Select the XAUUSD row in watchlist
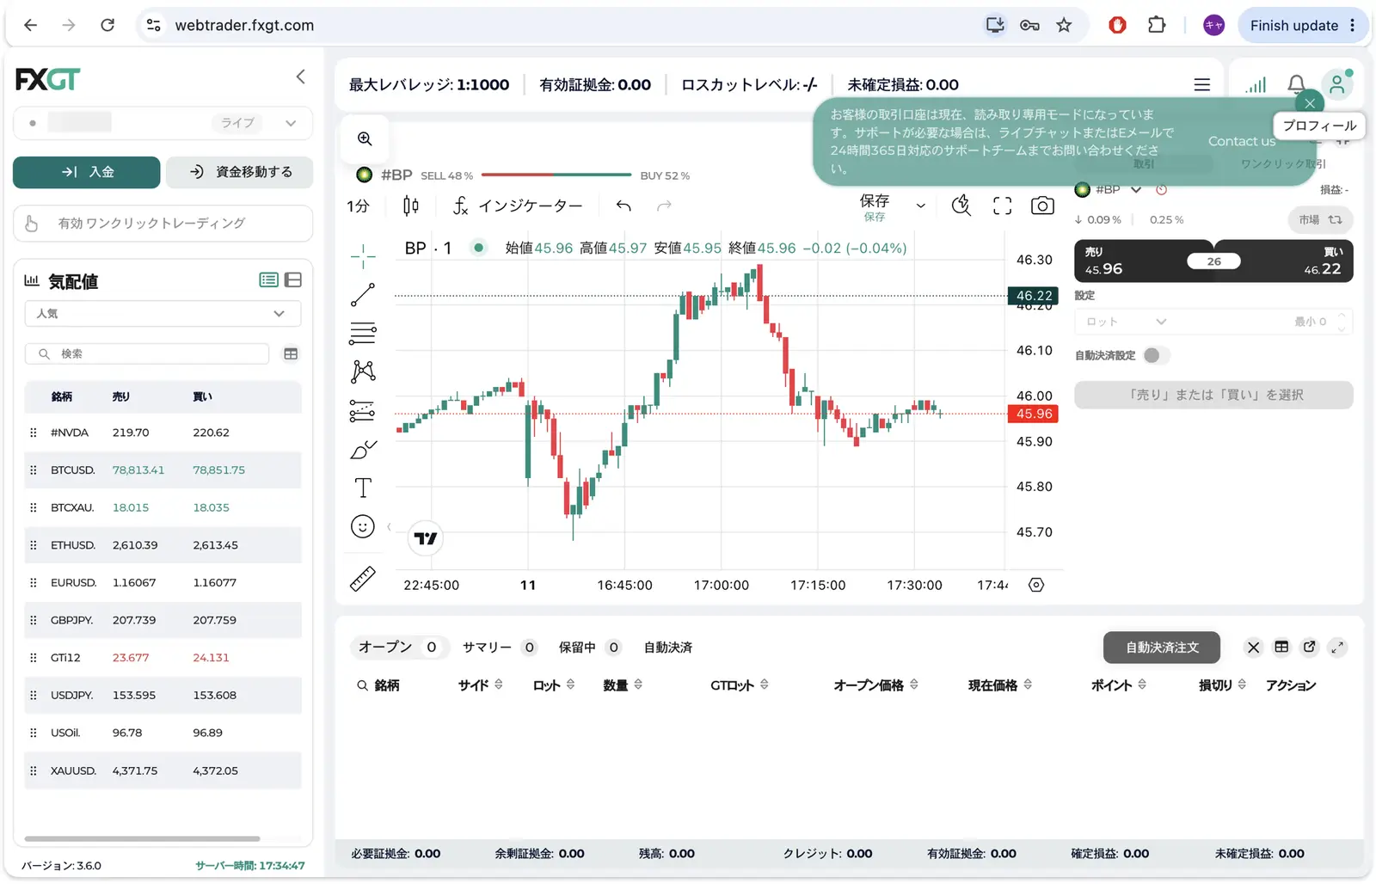Image resolution: width=1376 pixels, height=884 pixels. [163, 770]
